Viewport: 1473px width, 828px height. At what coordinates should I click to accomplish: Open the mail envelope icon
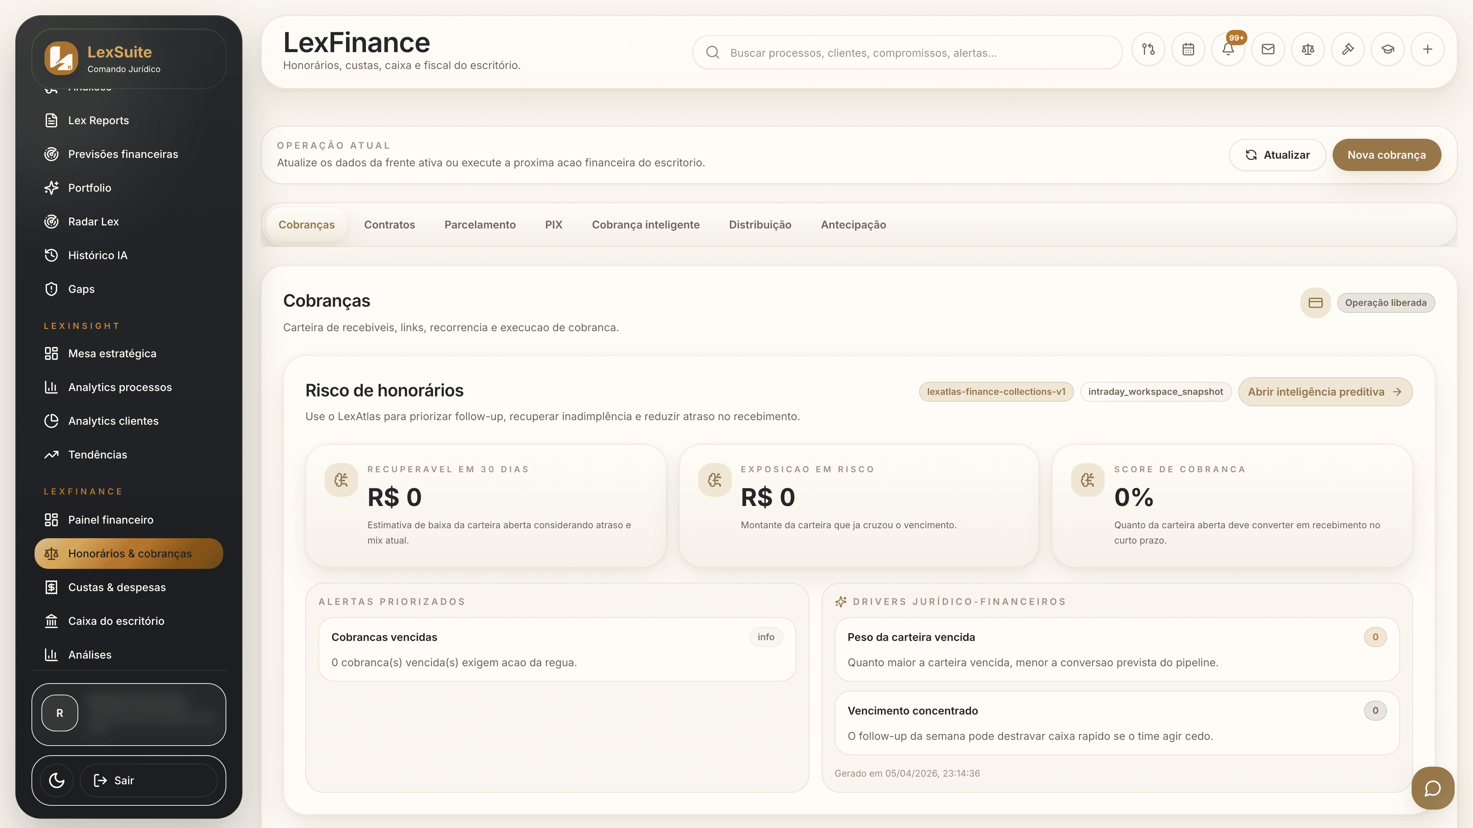1268,49
